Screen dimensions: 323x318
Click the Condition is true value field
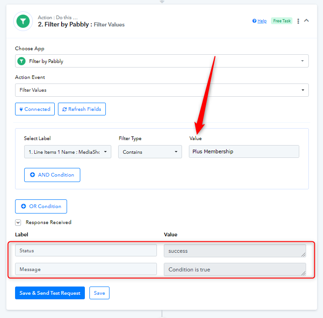point(235,269)
